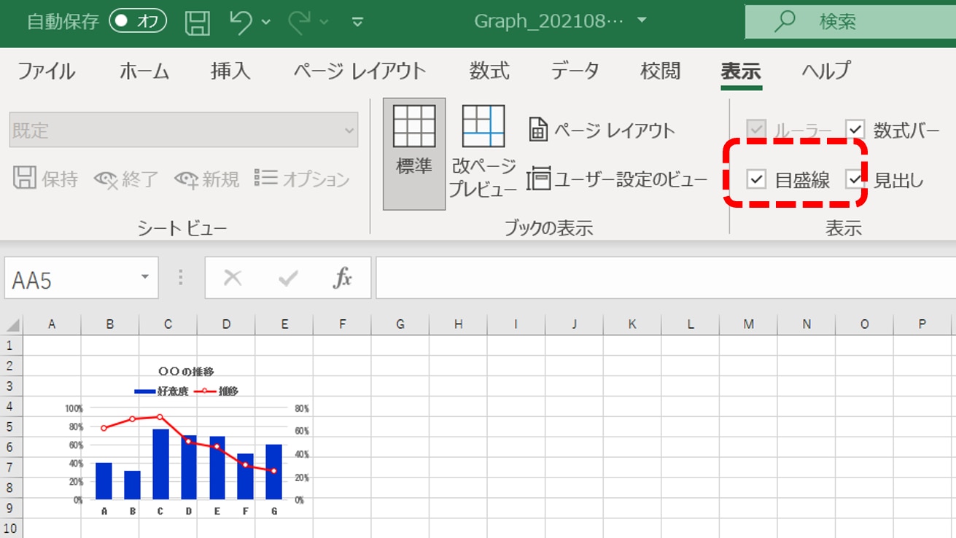
Task: Click the 新規 sheet view button
Action: [207, 179]
